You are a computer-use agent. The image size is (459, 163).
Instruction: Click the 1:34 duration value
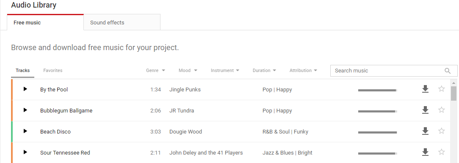[156, 90]
